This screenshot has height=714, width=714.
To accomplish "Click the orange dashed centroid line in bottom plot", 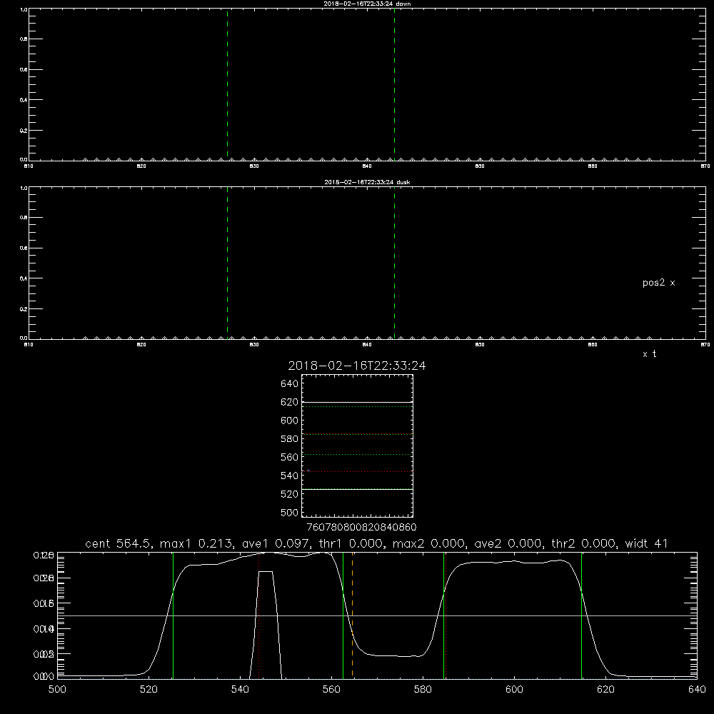I will [x=353, y=615].
